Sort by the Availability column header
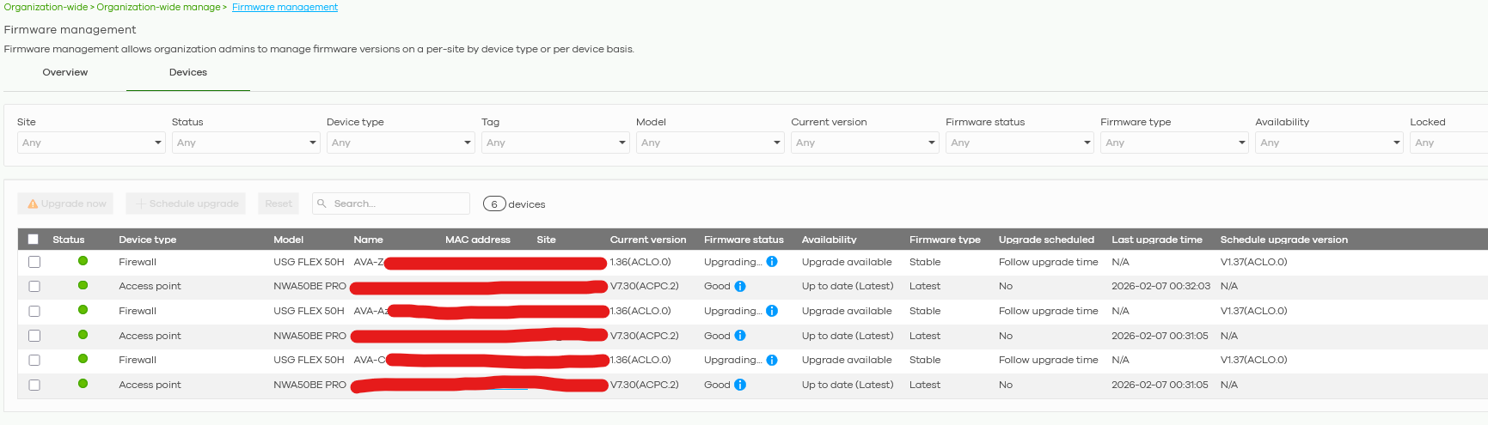Image resolution: width=1488 pixels, height=425 pixels. 830,240
